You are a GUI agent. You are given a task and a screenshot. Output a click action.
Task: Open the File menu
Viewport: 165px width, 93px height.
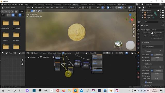[x=5, y=4]
